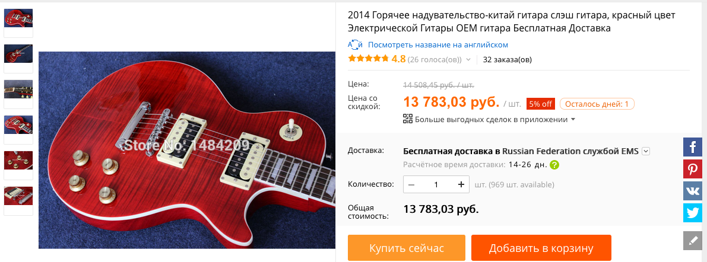Click 'Посмотреть название на английском' link

(438, 45)
